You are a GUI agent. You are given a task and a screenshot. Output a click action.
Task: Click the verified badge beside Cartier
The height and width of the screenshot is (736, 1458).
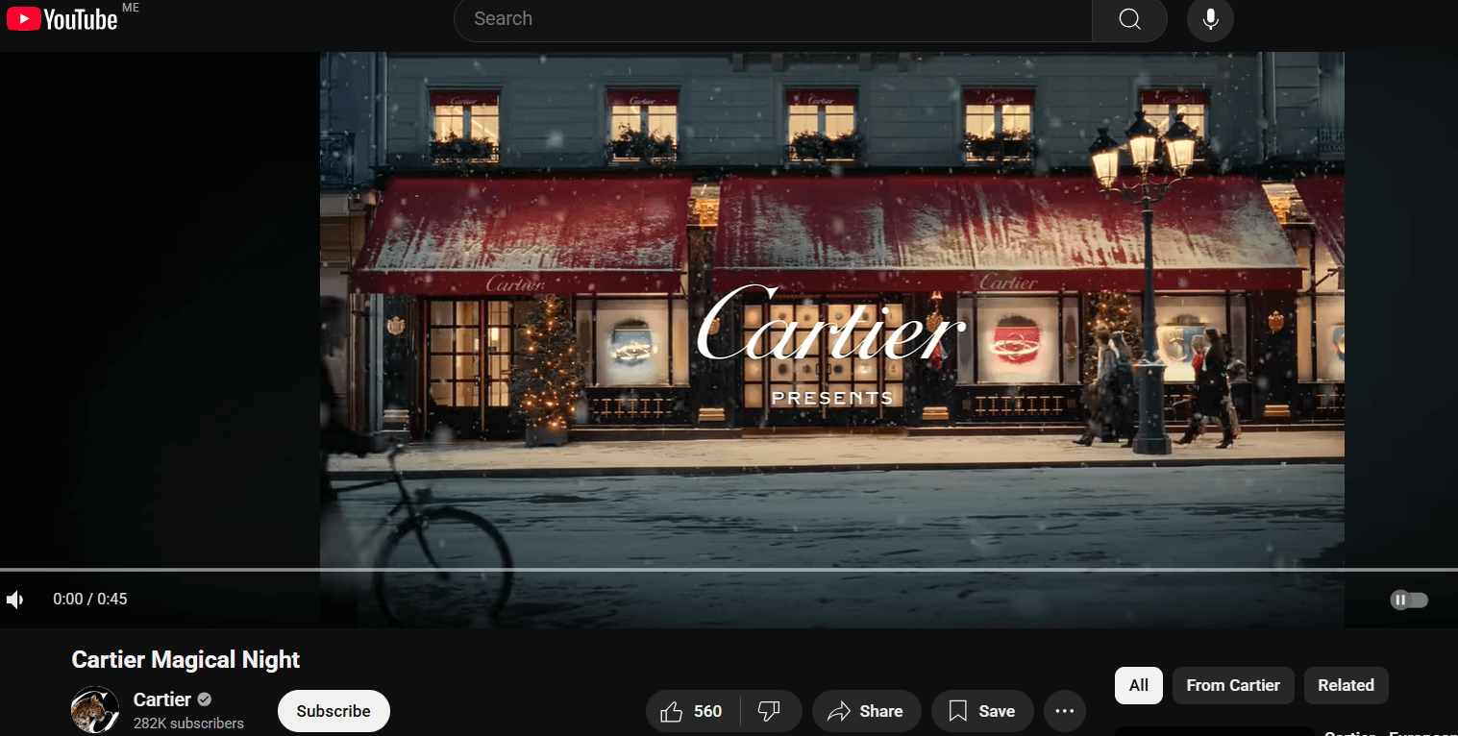(205, 699)
